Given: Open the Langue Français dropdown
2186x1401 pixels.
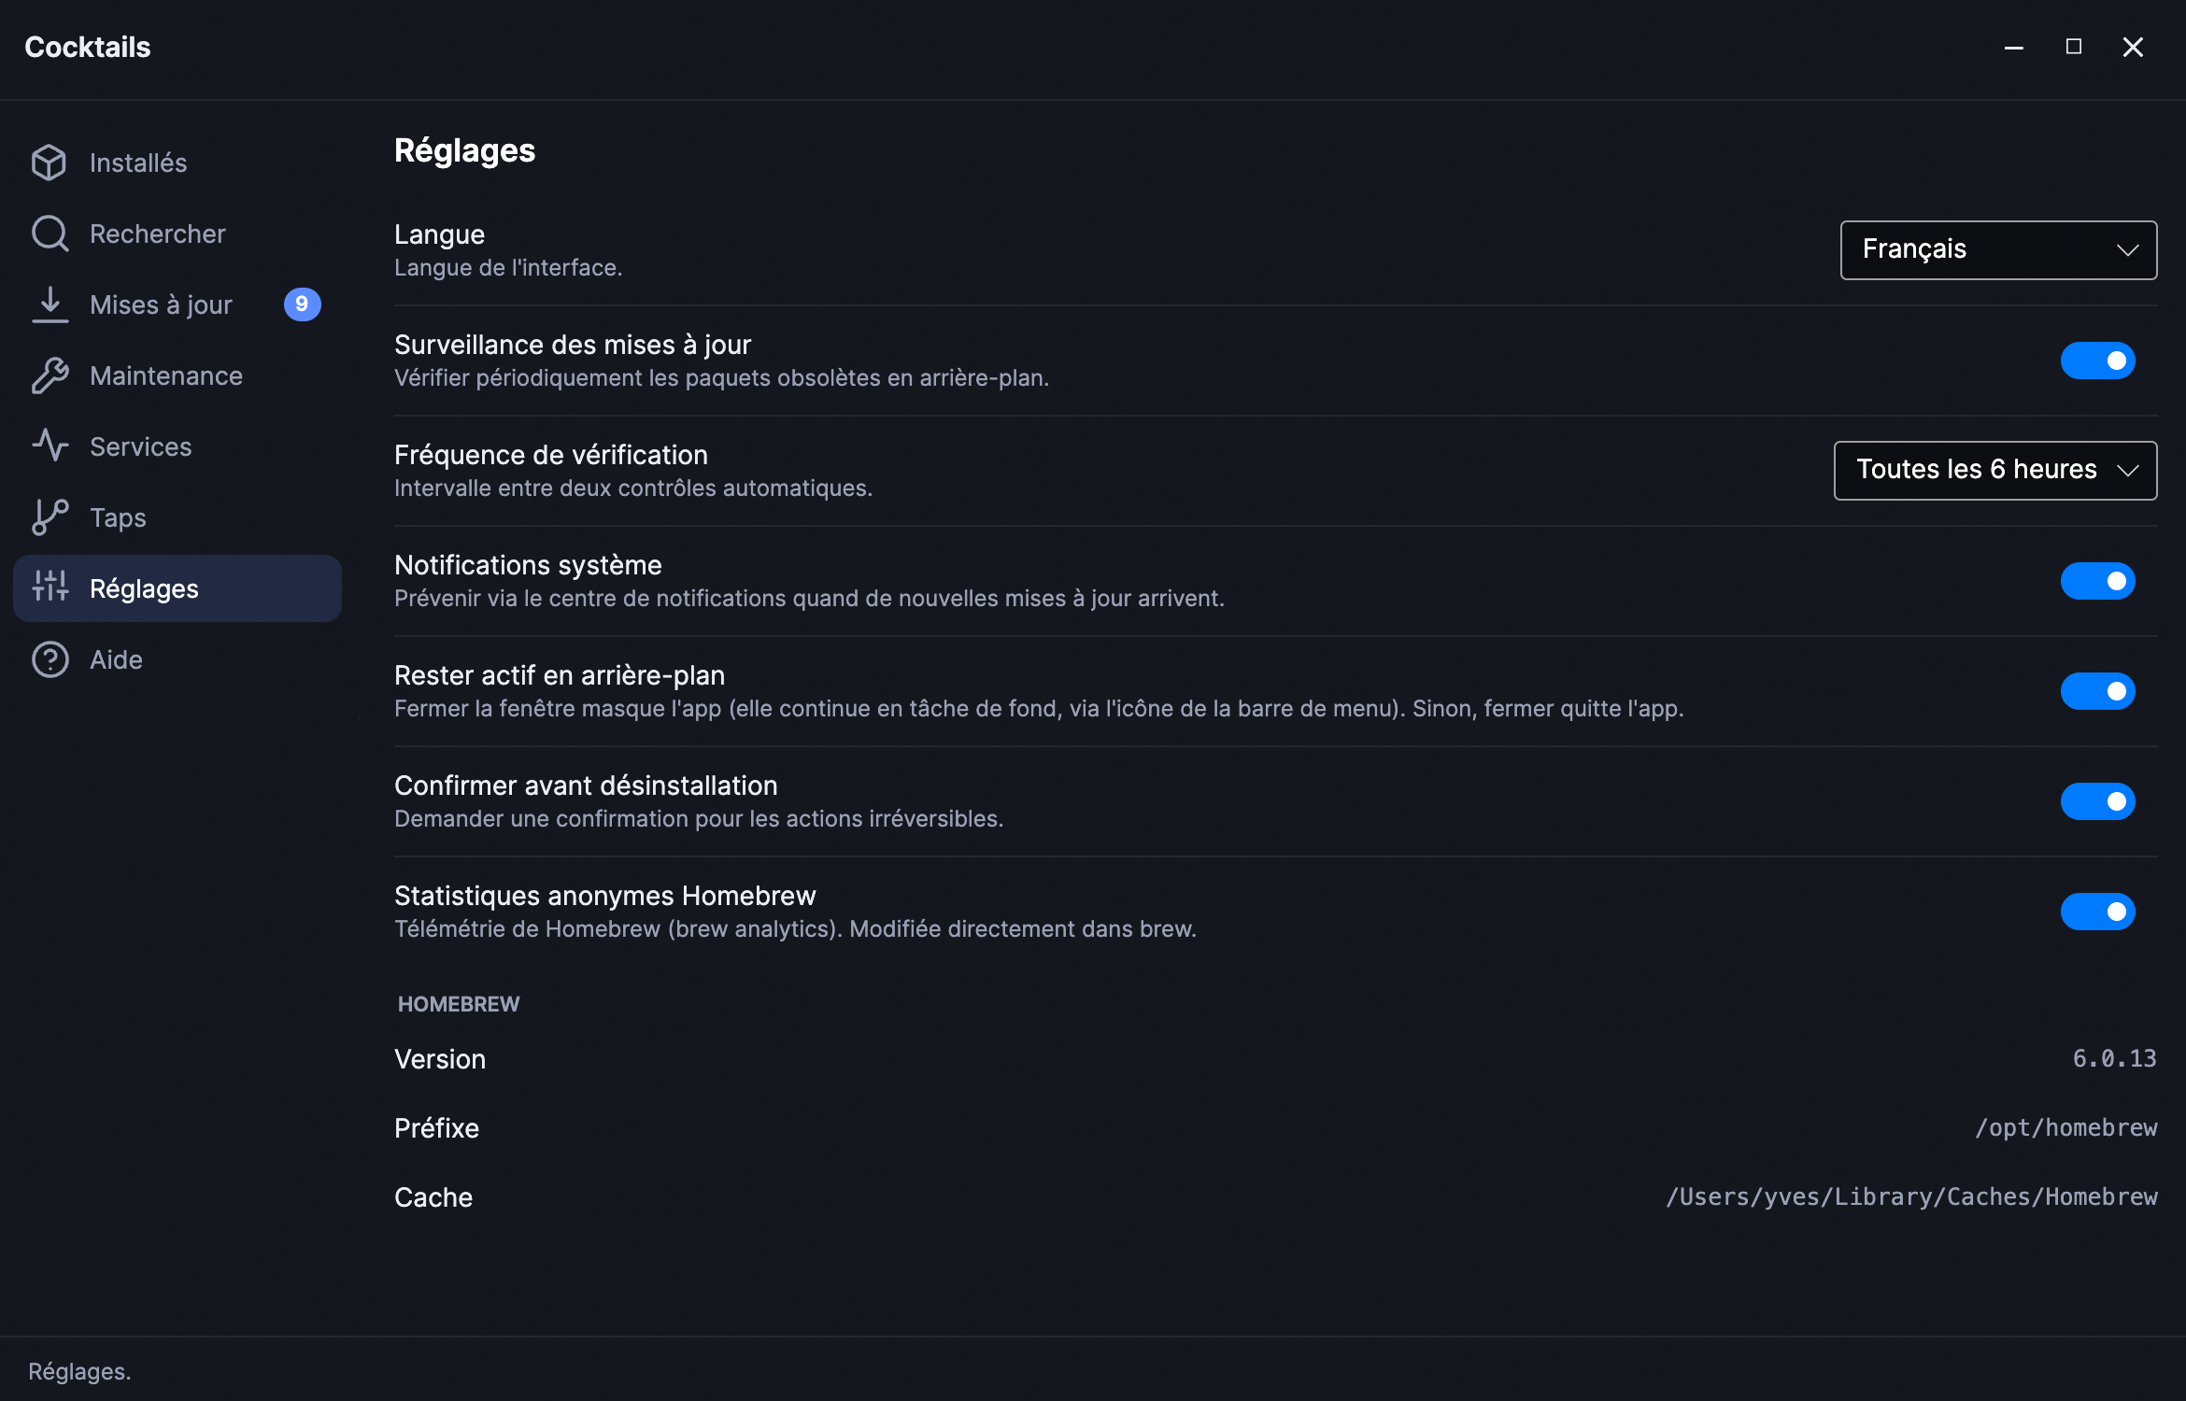Looking at the screenshot, I should 1998,249.
